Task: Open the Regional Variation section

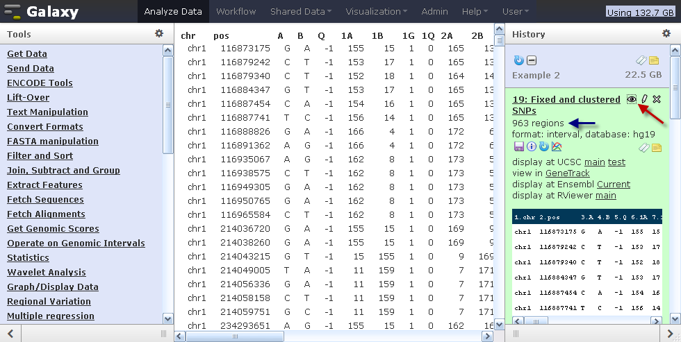Action: [49, 301]
